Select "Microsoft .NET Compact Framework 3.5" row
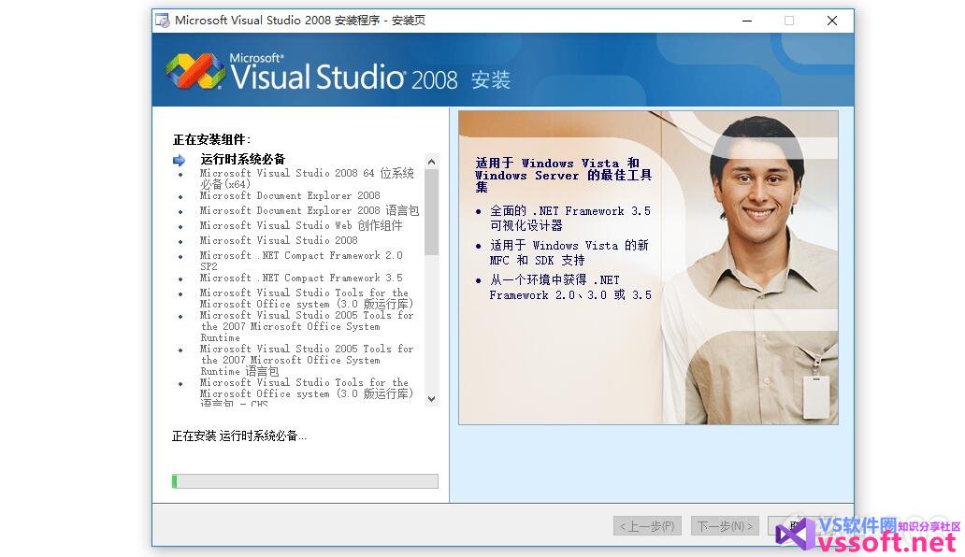The width and height of the screenshot is (965, 557). [301, 278]
